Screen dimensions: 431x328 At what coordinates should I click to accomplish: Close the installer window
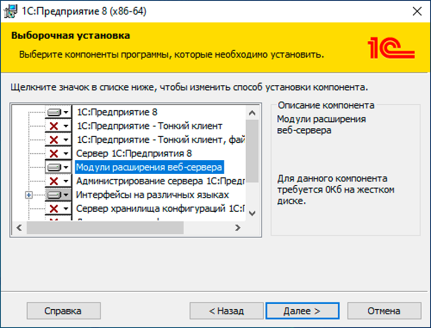click(417, 11)
